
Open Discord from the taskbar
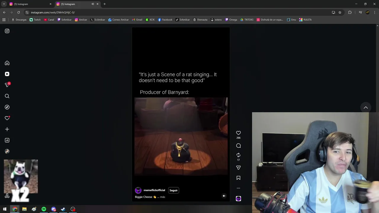pos(54,209)
